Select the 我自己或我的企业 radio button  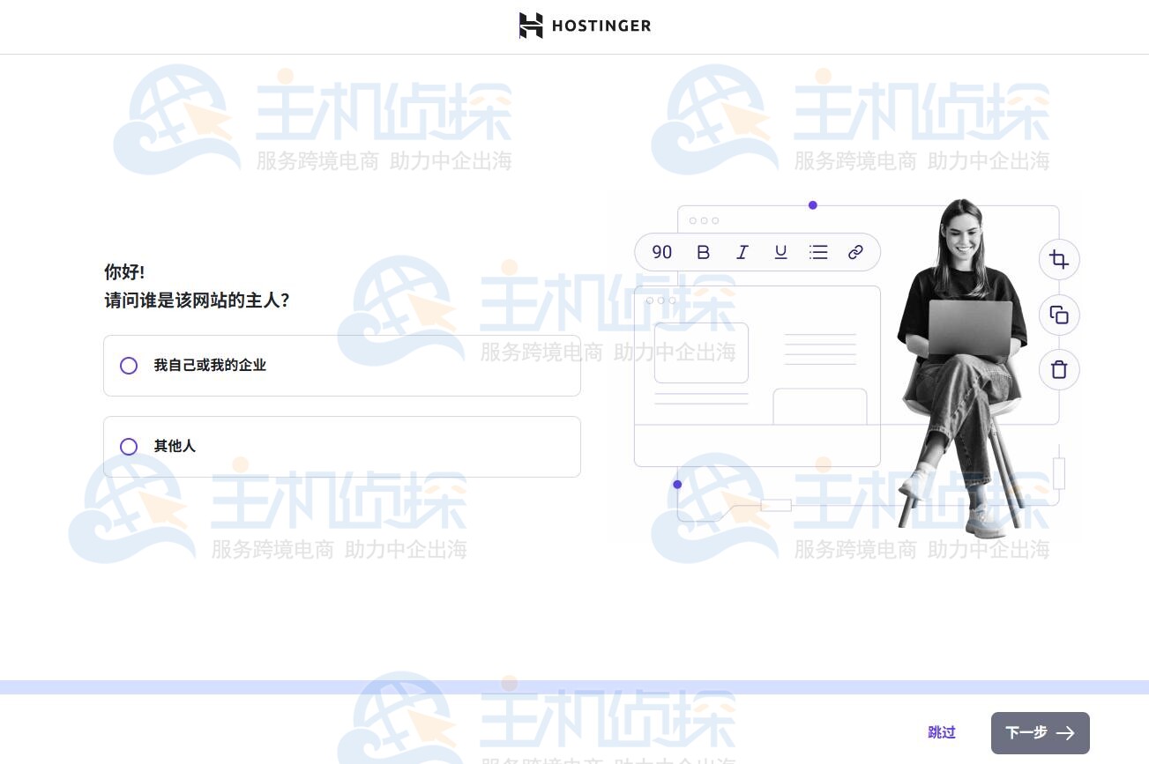coord(129,365)
